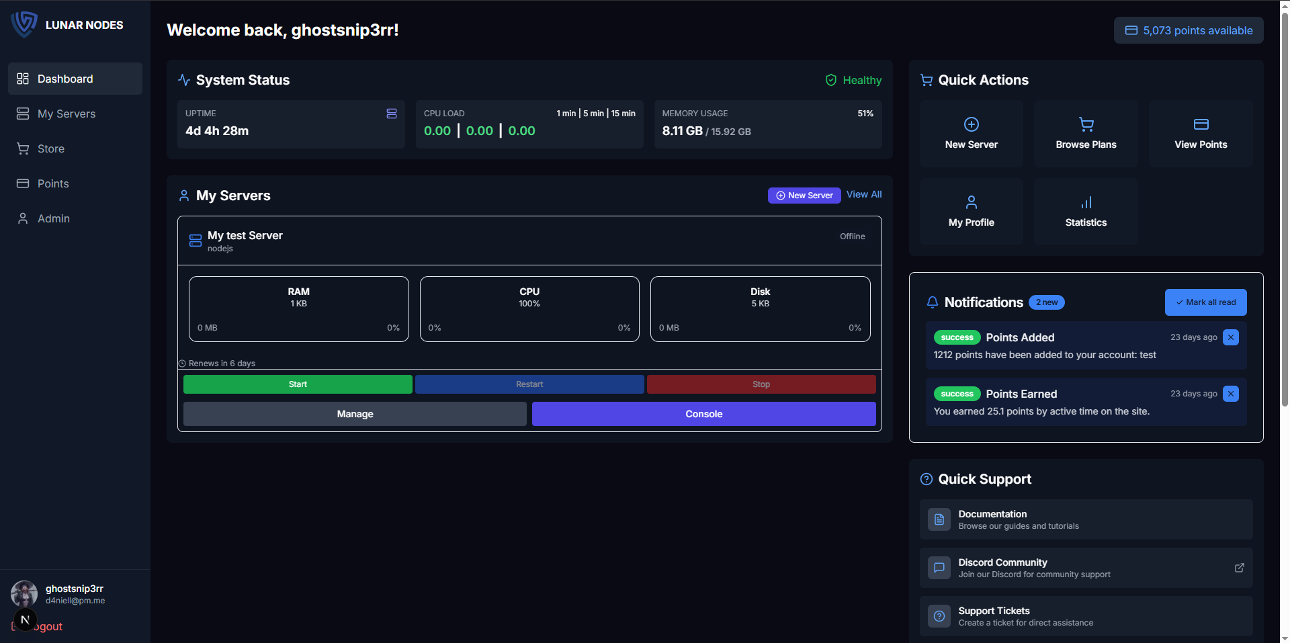Open the Console for My test Server
Screen dimensions: 1290x643
pos(703,414)
